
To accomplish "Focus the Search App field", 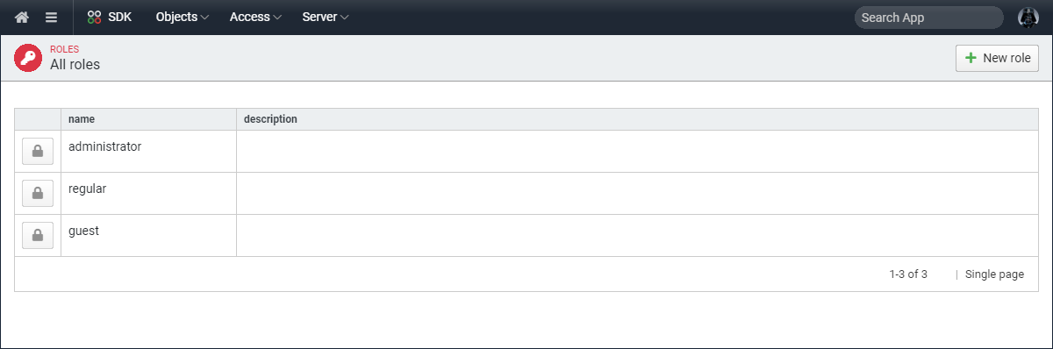I will point(928,18).
